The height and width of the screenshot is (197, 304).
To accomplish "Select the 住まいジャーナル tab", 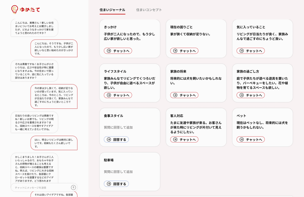I will point(113,10).
